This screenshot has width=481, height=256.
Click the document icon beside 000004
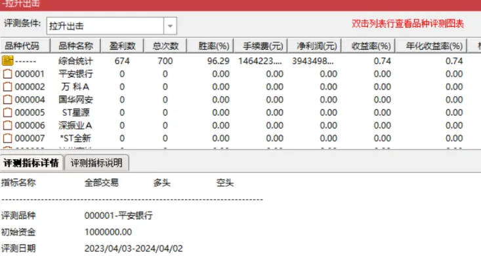point(7,100)
